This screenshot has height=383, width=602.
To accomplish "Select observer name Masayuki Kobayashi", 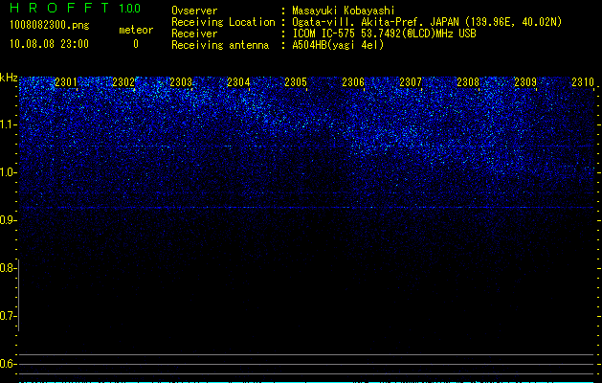I will click(x=344, y=11).
